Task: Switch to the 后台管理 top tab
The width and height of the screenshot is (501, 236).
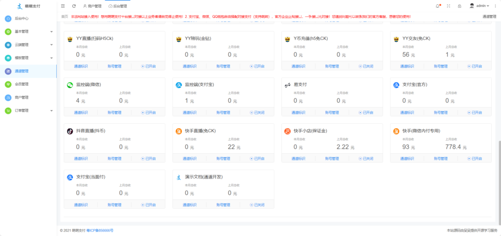Action: pos(117,6)
